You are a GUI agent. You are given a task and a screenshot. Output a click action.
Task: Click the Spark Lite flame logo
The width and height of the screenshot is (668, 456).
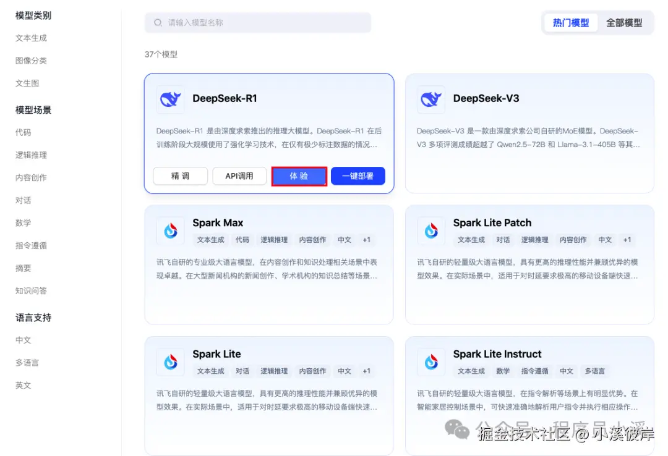171,362
